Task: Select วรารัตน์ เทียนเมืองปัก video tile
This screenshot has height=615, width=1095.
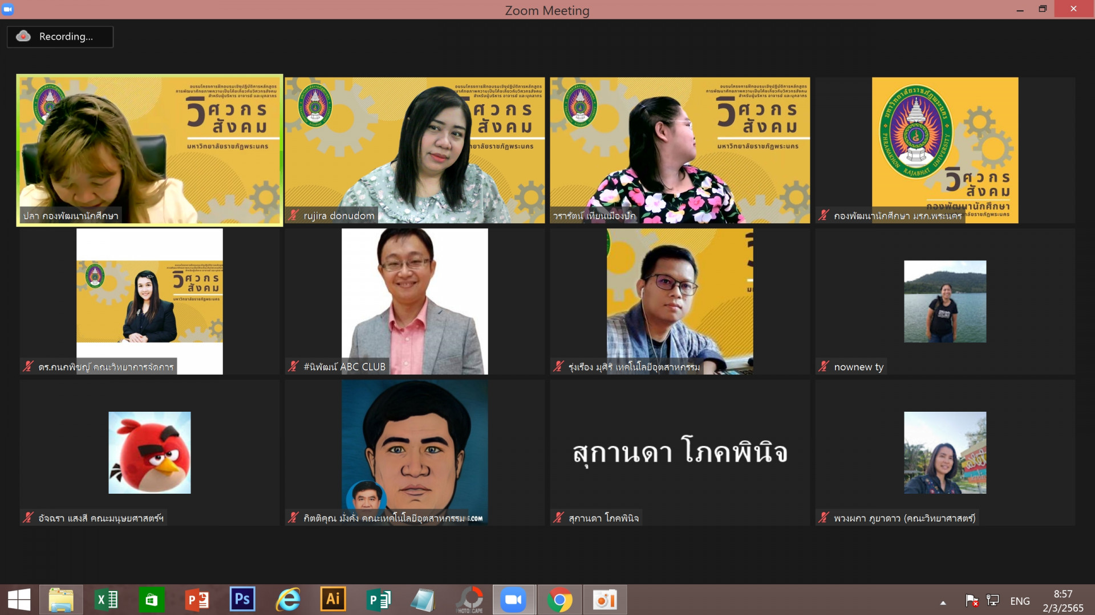Action: tap(680, 150)
